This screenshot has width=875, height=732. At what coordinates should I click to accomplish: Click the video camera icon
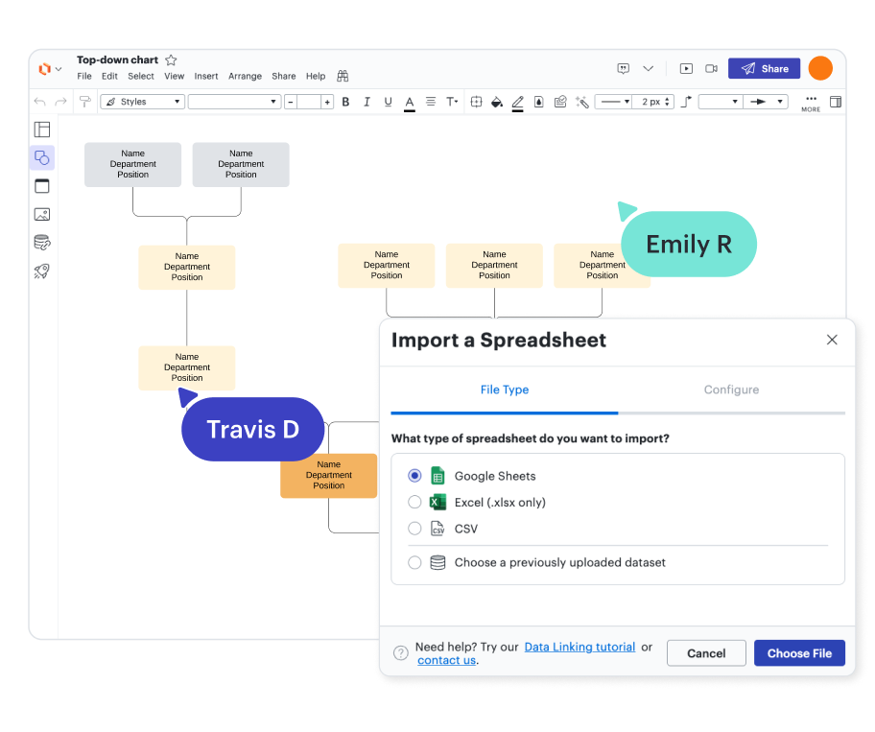(711, 69)
